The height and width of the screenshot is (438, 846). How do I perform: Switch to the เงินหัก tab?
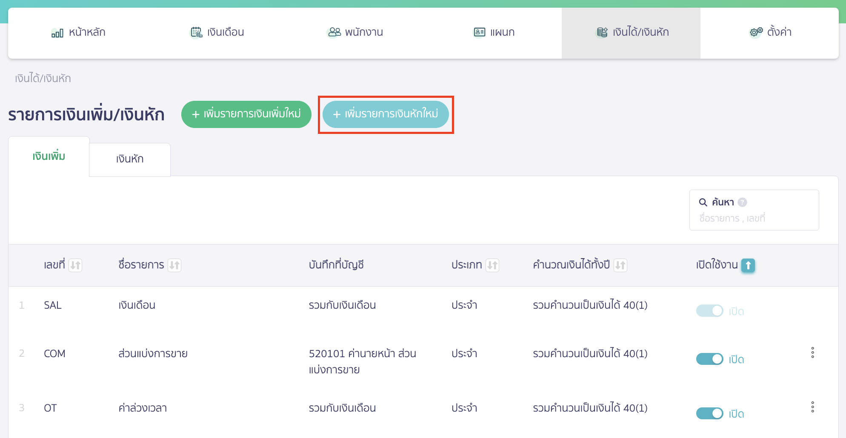click(129, 159)
